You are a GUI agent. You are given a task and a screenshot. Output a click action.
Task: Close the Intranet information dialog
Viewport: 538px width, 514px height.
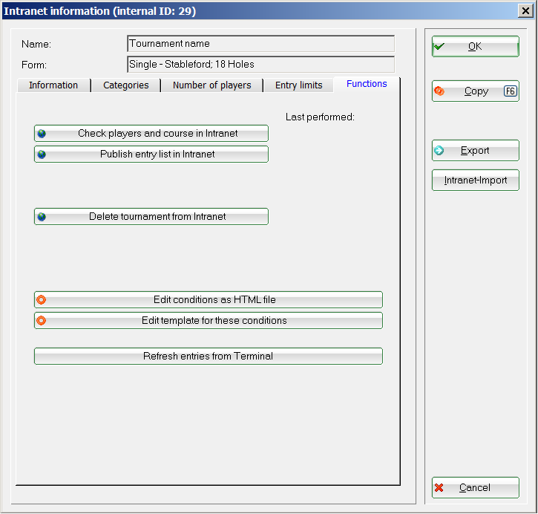click(526, 10)
